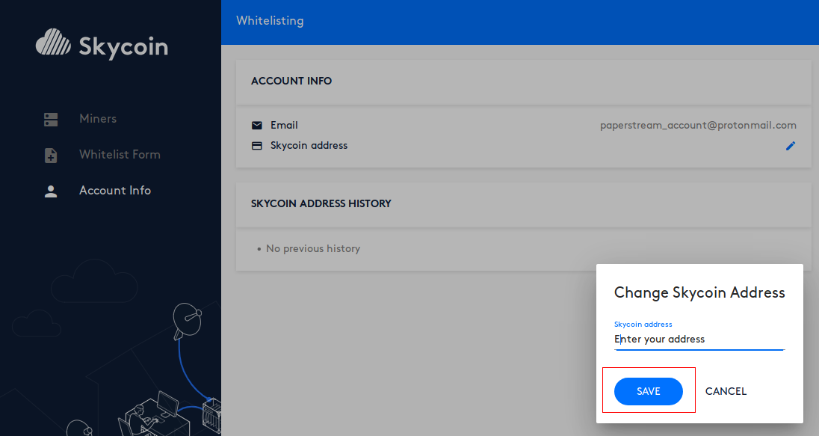The height and width of the screenshot is (436, 819).
Task: Click the 'Email' row label
Action: [284, 126]
